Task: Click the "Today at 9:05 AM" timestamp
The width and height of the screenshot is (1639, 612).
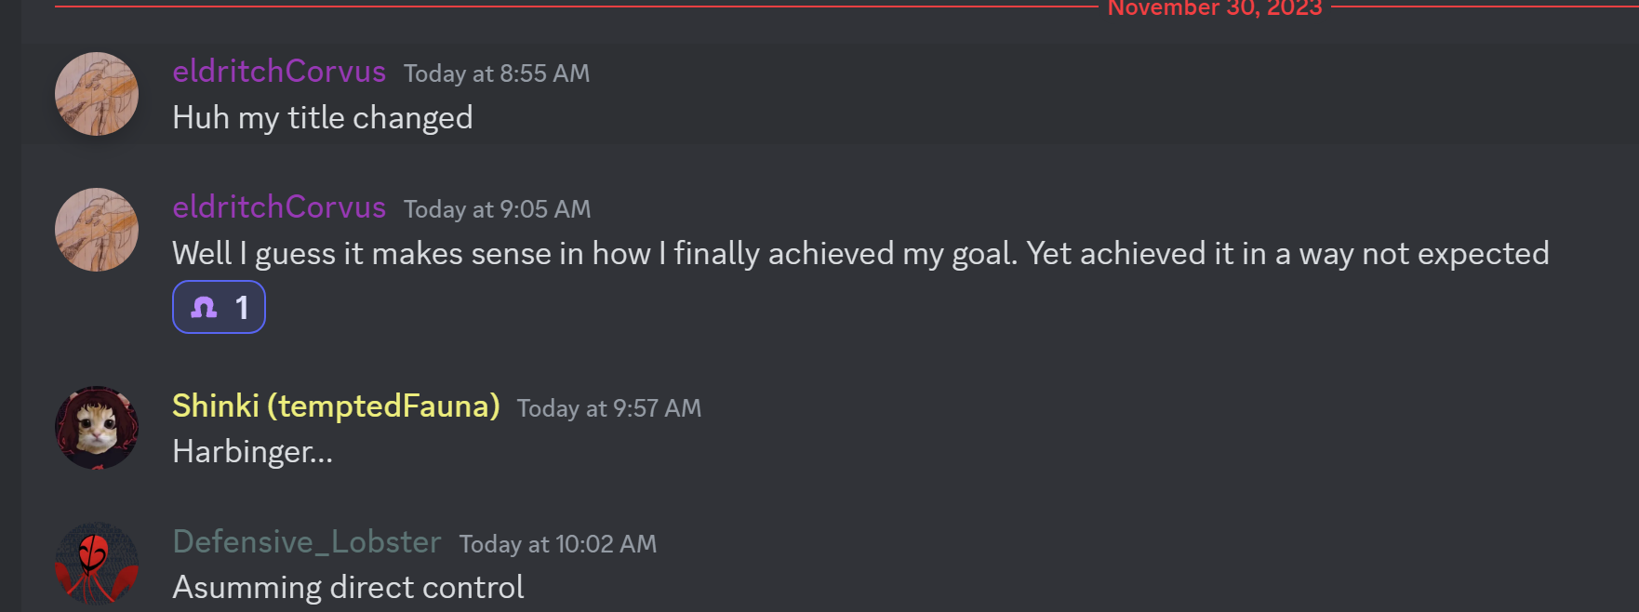Action: pyautogui.click(x=497, y=209)
